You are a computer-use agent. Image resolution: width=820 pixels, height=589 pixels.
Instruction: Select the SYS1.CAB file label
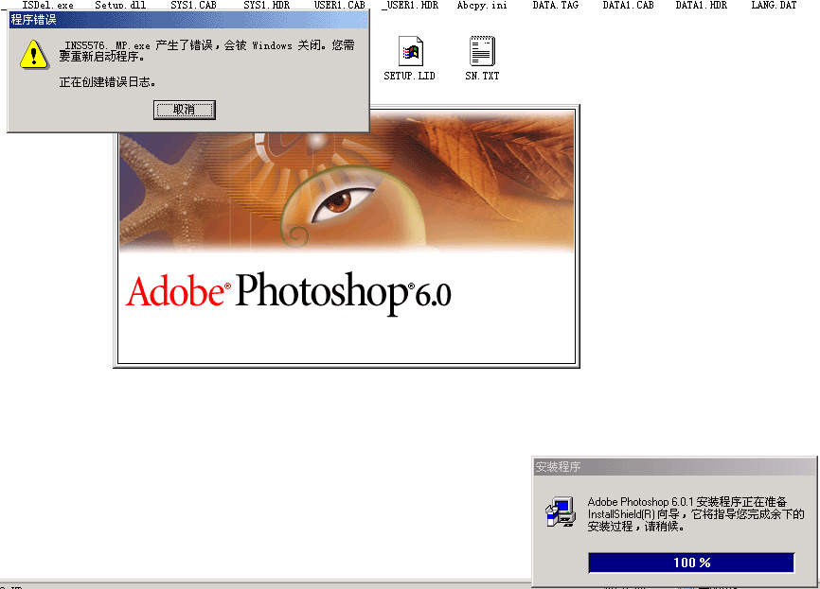pyautogui.click(x=193, y=6)
